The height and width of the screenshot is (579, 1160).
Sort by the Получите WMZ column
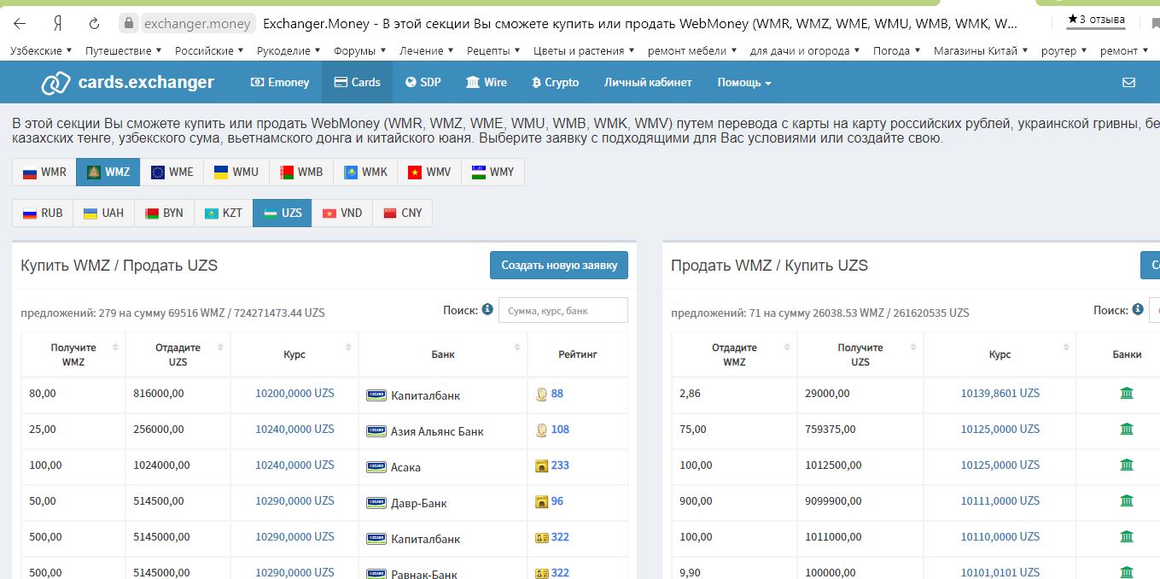click(73, 354)
